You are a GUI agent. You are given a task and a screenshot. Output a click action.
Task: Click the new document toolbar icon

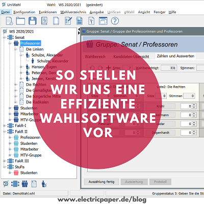coord(9,21)
